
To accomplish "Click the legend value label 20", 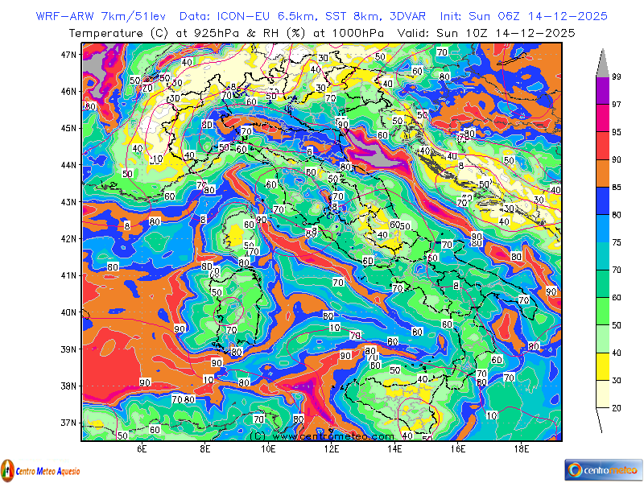I will [617, 408].
